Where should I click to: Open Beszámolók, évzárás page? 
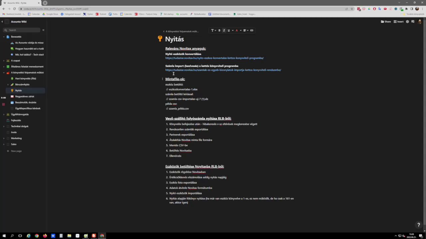[x=26, y=103]
